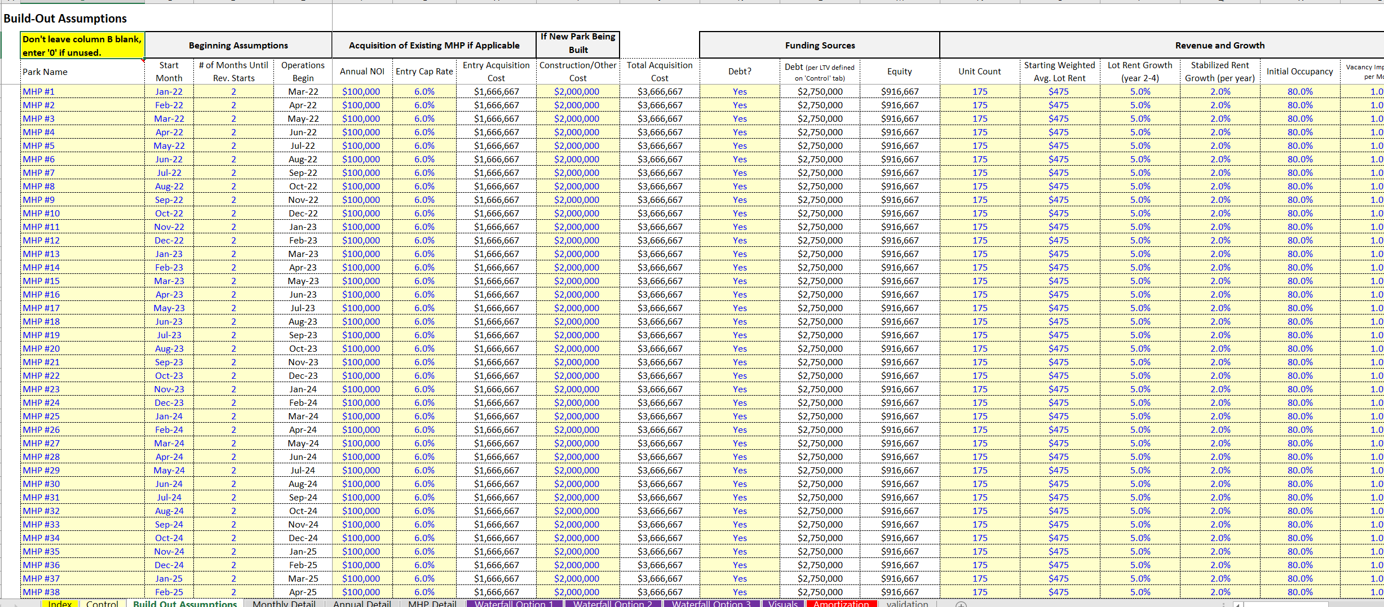This screenshot has height=607, width=1384.
Task: Click the Park Name column header
Action: click(82, 72)
